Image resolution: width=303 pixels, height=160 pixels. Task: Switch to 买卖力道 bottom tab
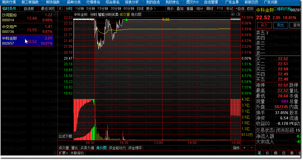(x=87, y=148)
